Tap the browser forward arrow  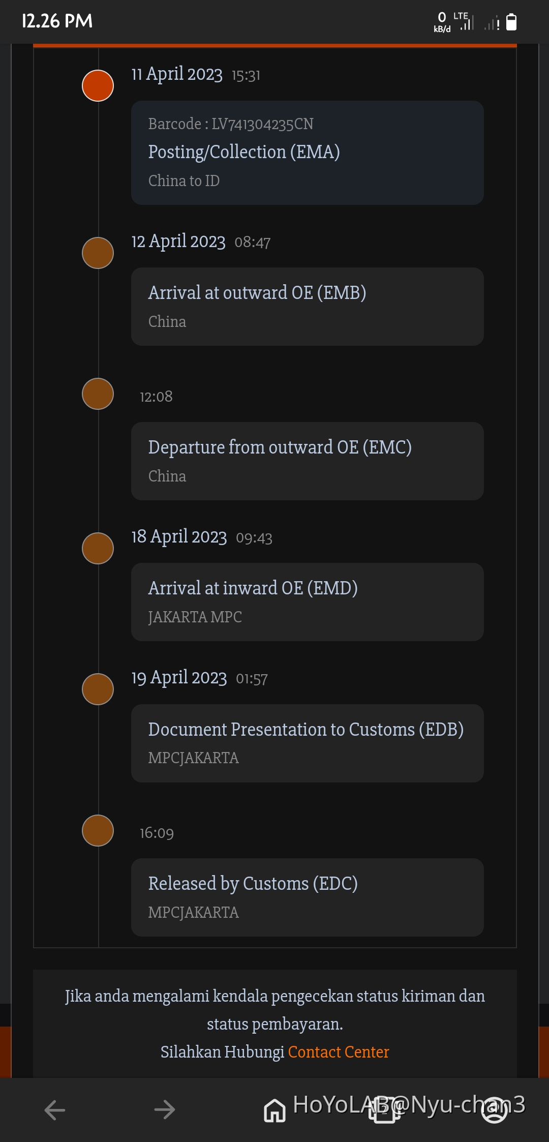point(165,1109)
